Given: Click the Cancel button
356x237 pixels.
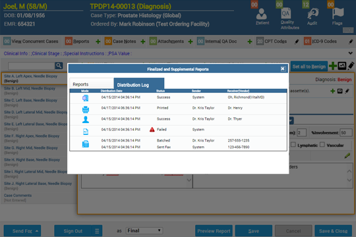Looking at the screenshot, I should tap(293, 231).
